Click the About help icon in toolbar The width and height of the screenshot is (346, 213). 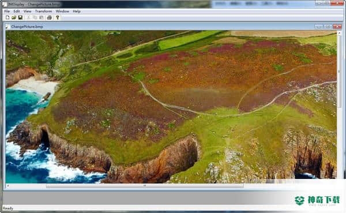point(58,17)
